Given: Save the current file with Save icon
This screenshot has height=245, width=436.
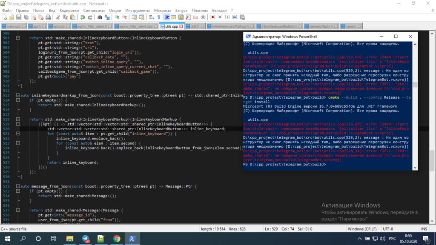Looking at the screenshot, I should (19, 17).
